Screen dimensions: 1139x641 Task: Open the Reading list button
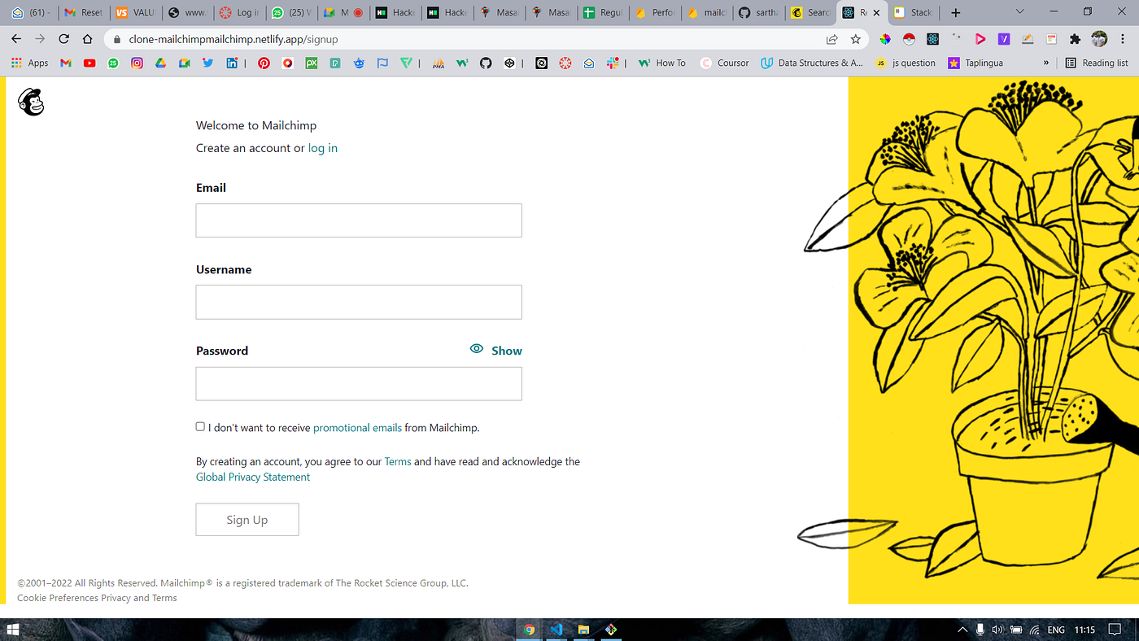click(x=1096, y=63)
